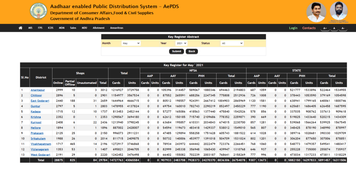356x170 pixels.
Task: Open the Srikakulam district link
Action: (38, 138)
